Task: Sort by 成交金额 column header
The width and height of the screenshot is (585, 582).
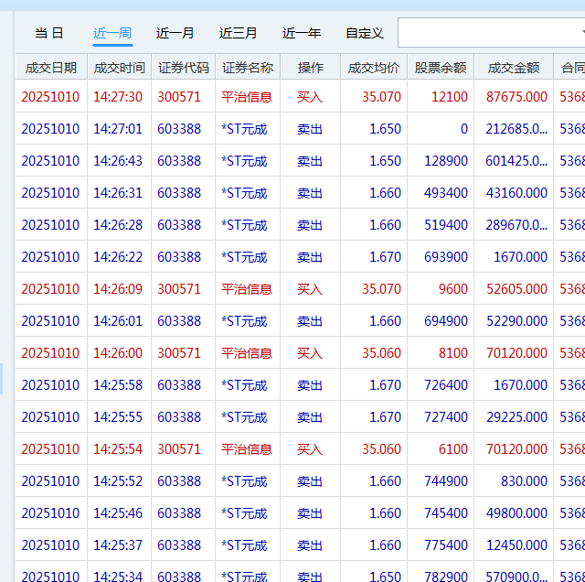Action: click(514, 68)
